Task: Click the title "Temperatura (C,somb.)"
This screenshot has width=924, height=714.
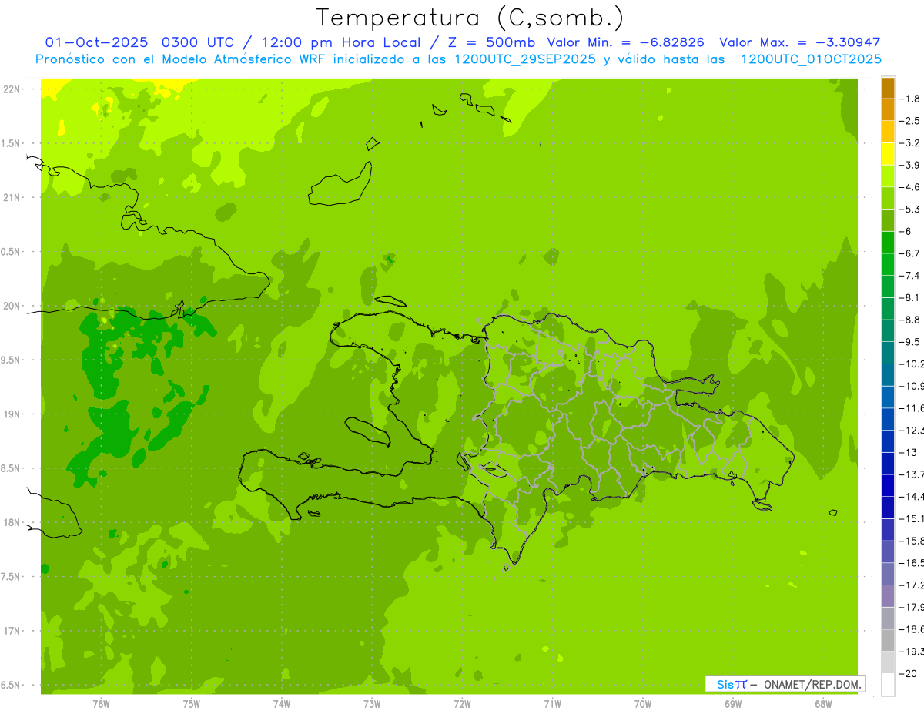Action: [x=470, y=18]
